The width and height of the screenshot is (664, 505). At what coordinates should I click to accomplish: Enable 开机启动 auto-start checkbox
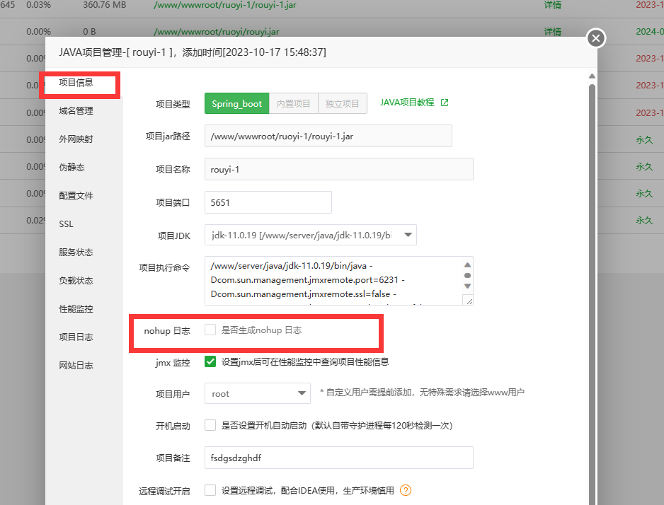[x=210, y=425]
